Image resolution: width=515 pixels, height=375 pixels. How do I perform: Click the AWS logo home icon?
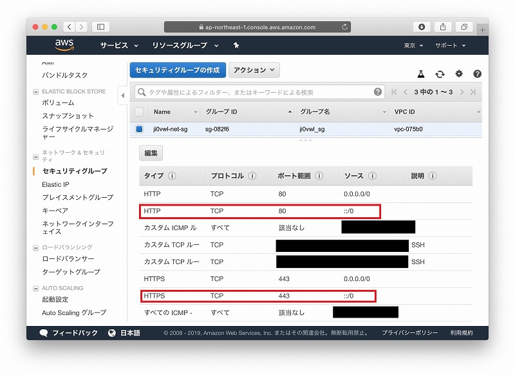click(64, 45)
